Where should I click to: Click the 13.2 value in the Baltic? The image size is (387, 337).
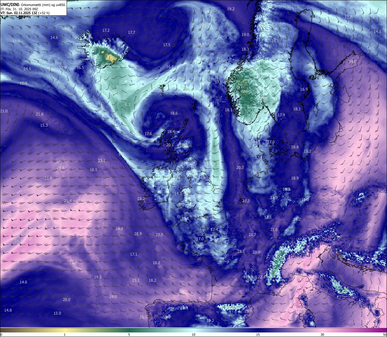[307, 151]
